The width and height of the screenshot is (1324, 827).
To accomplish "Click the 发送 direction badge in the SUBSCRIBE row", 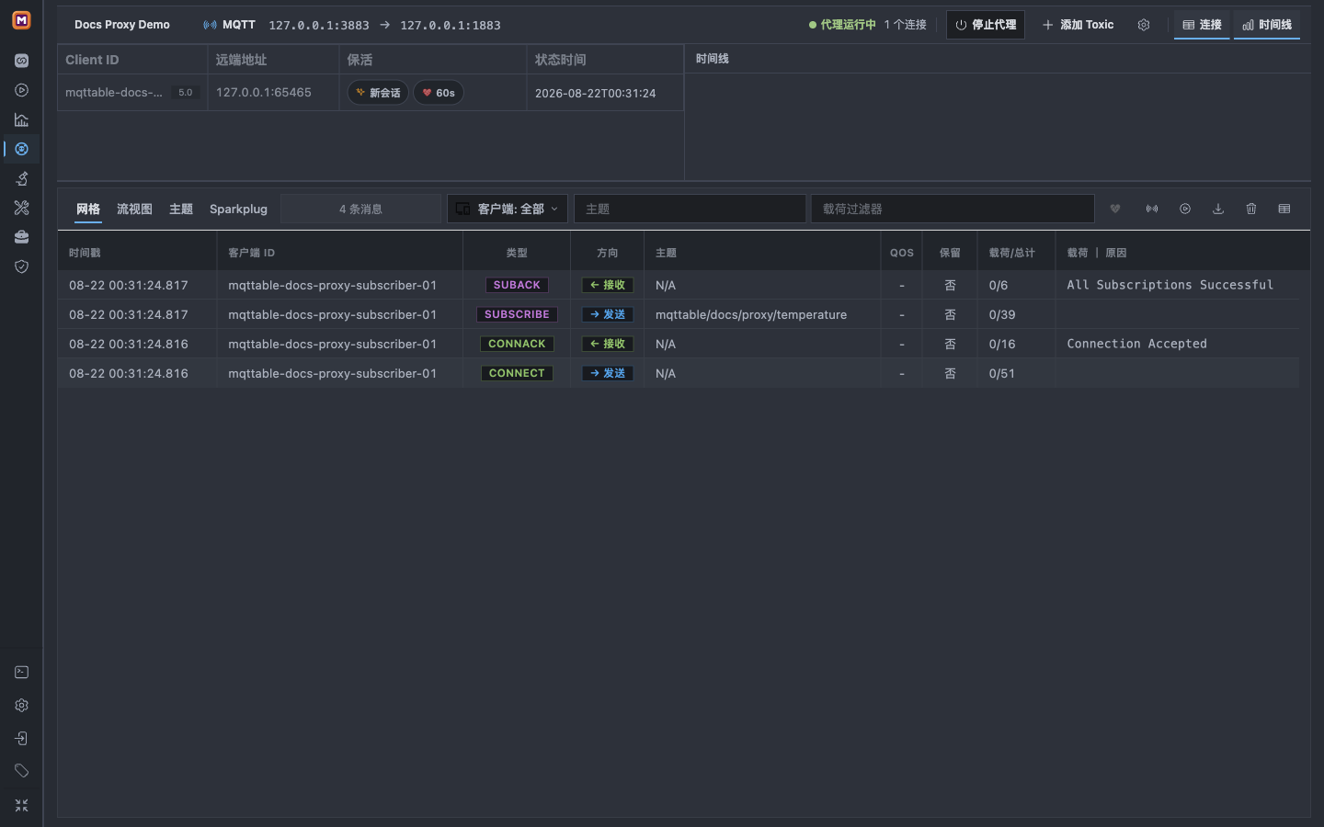I will [608, 314].
